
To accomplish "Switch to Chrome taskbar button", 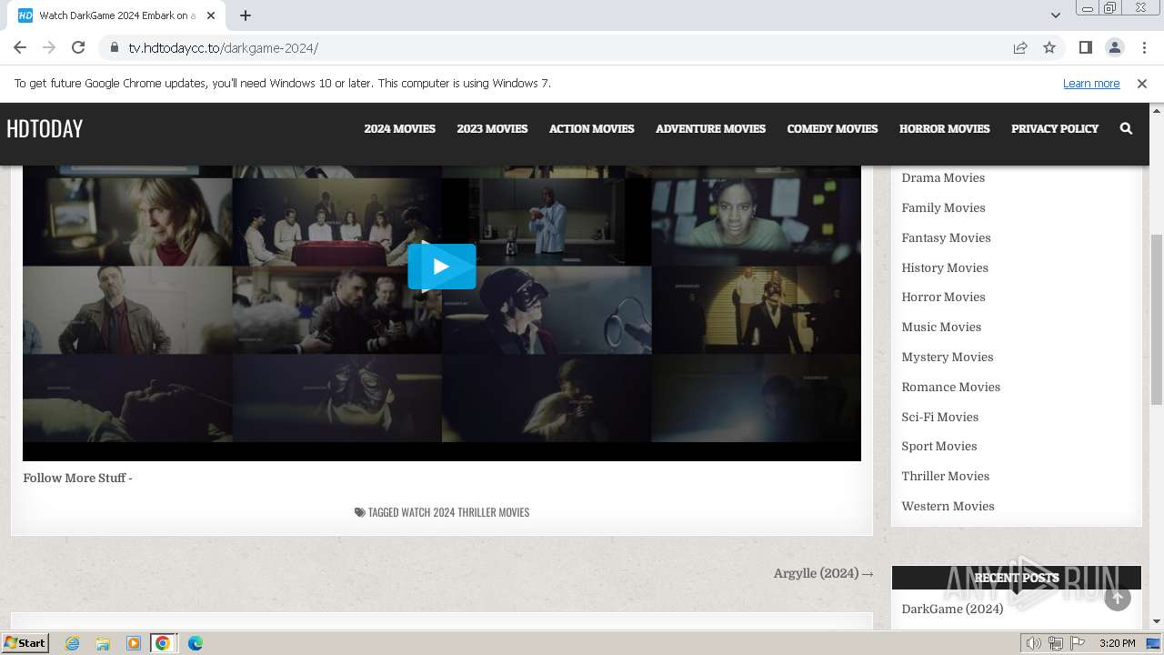I will pyautogui.click(x=163, y=643).
